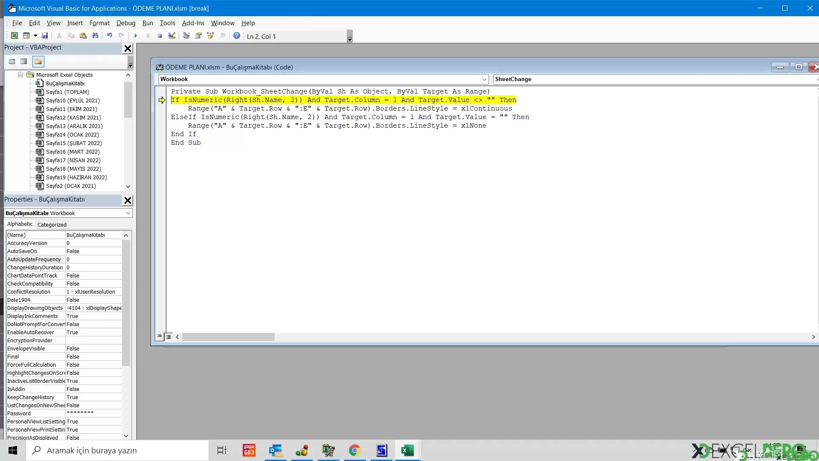The height and width of the screenshot is (461, 819).
Task: Click the Break pause icon
Action: pyautogui.click(x=148, y=36)
